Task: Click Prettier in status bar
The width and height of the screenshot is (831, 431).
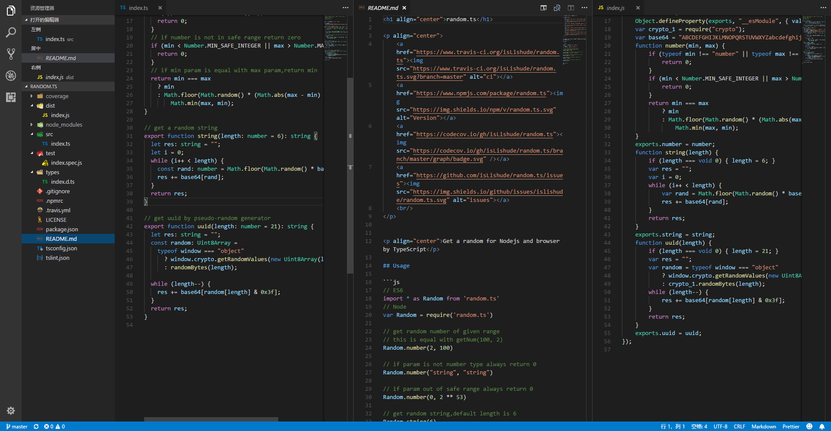Action: [x=791, y=427]
